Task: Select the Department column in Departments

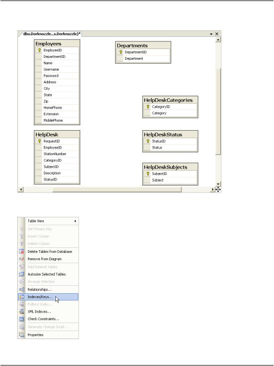Action: pos(143,58)
